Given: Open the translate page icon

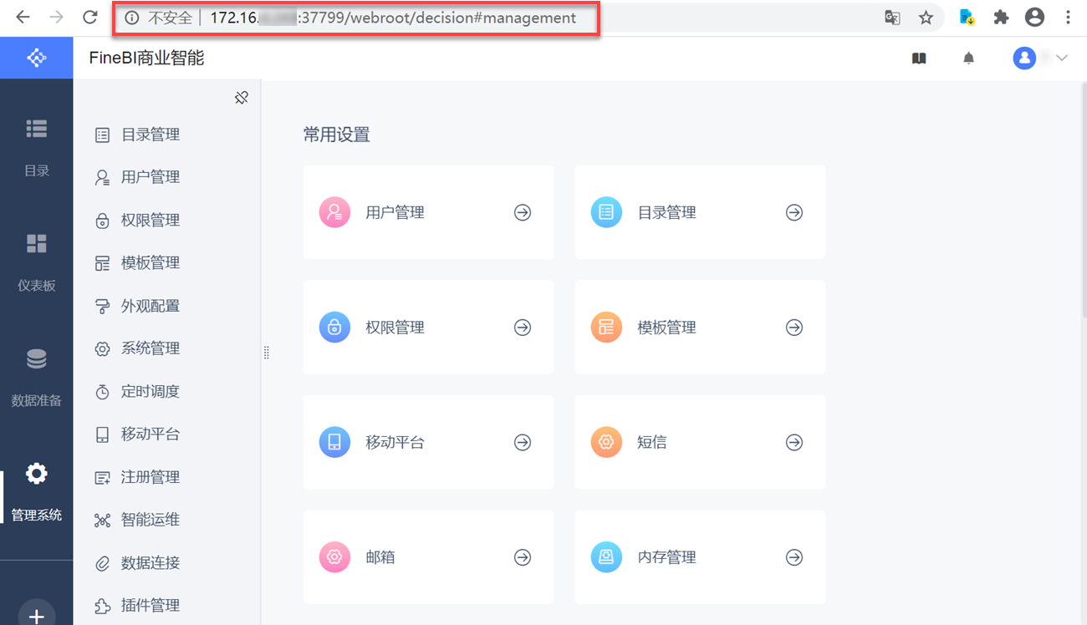Looking at the screenshot, I should (x=892, y=18).
